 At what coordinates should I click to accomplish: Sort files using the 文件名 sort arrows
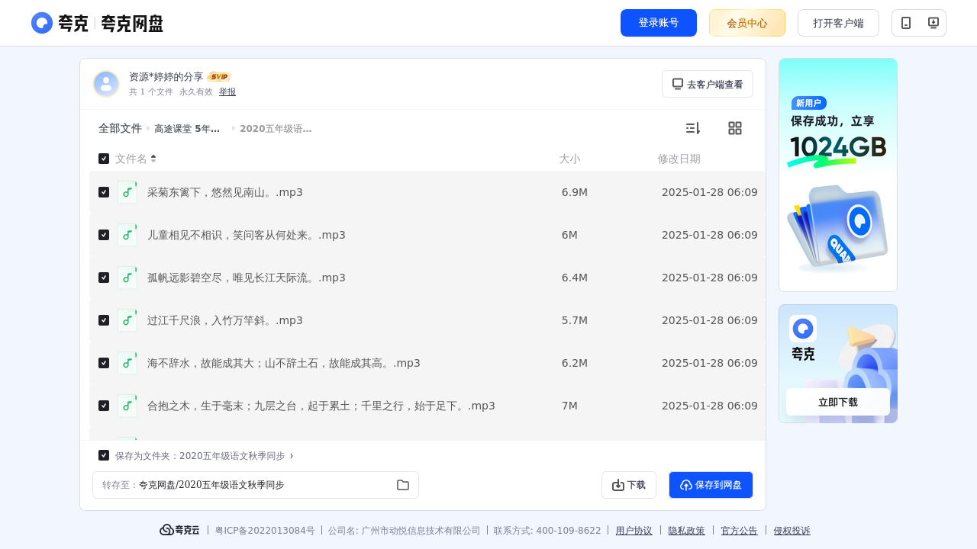(x=153, y=159)
